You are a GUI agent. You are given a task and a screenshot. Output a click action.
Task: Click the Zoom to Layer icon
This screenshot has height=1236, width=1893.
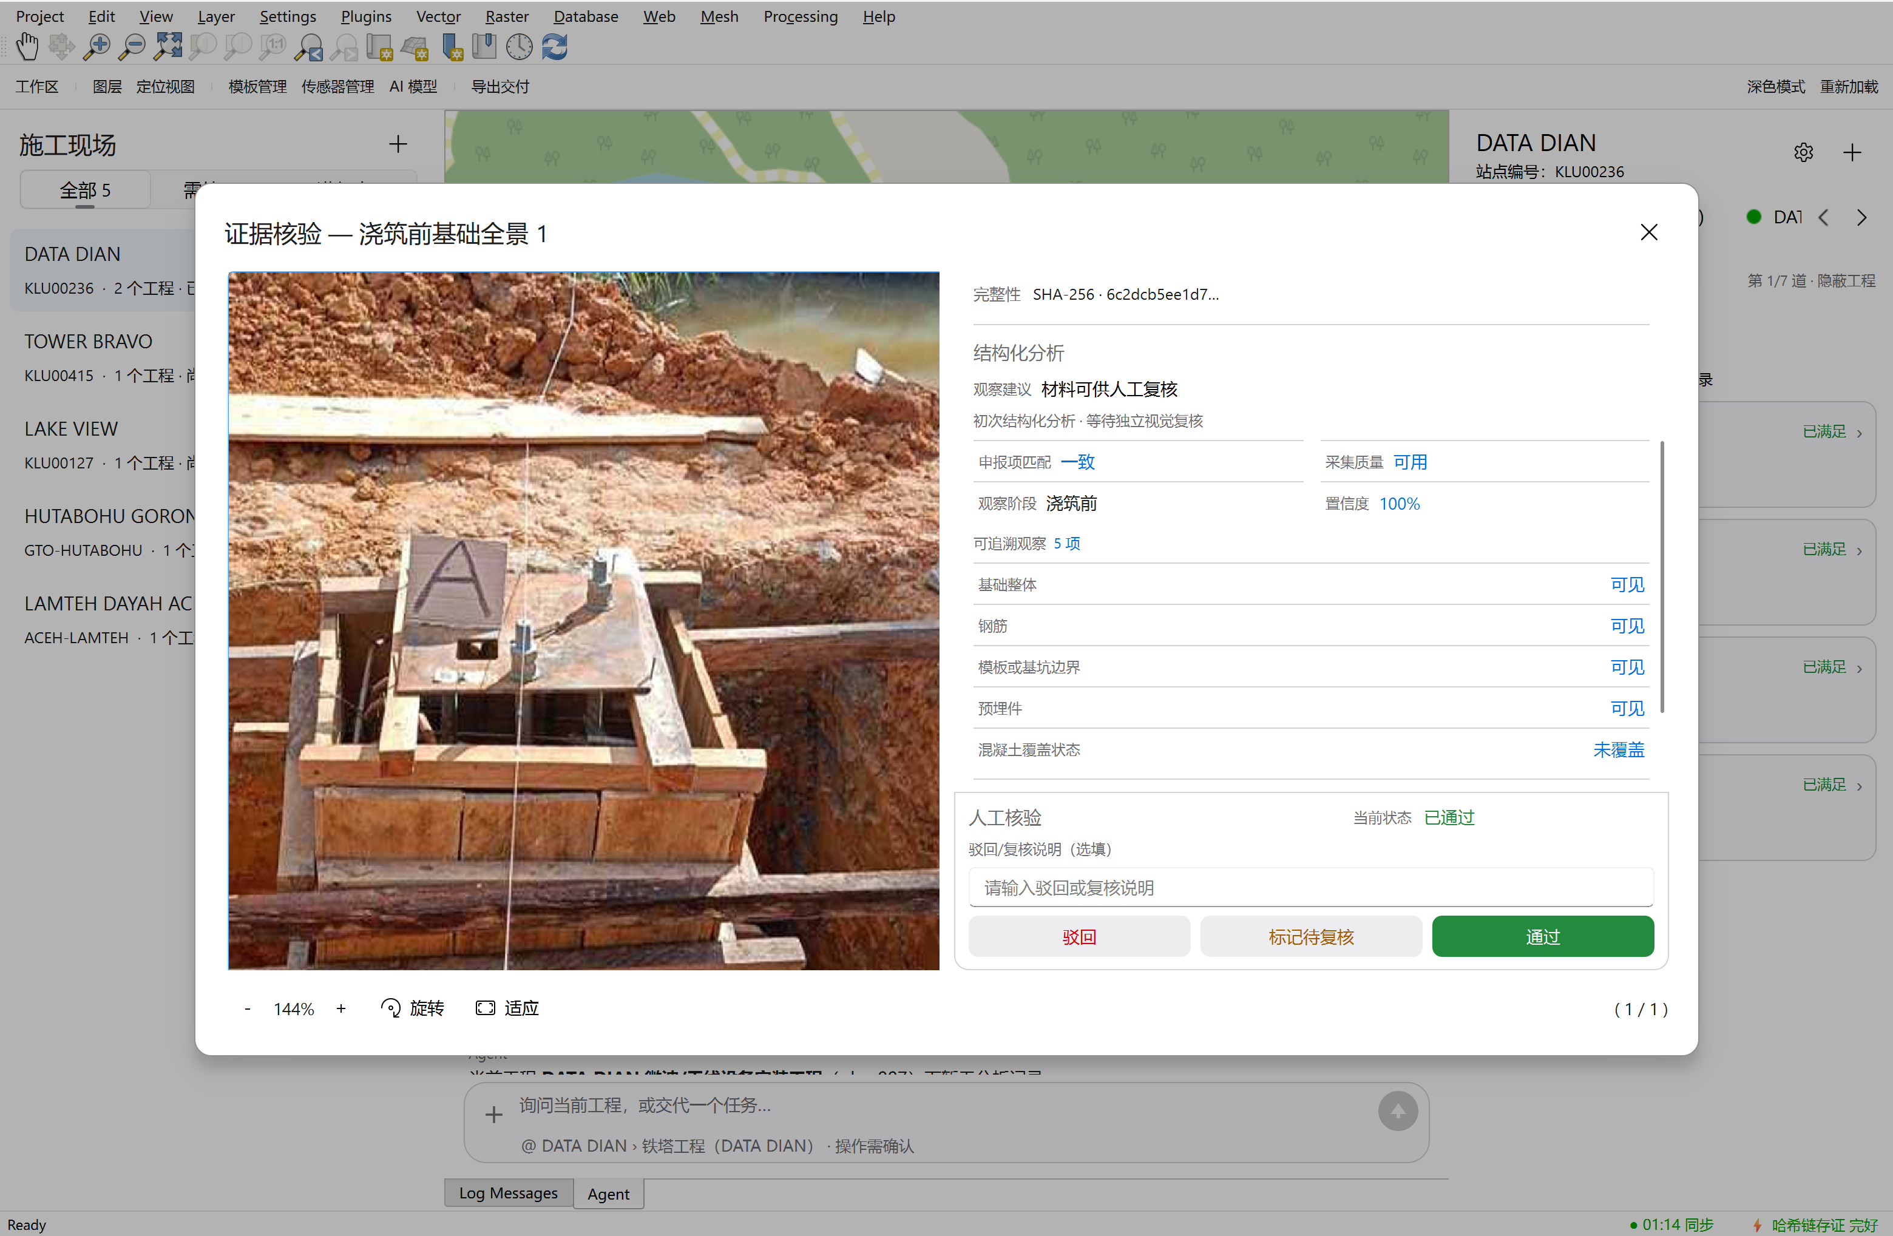click(237, 47)
